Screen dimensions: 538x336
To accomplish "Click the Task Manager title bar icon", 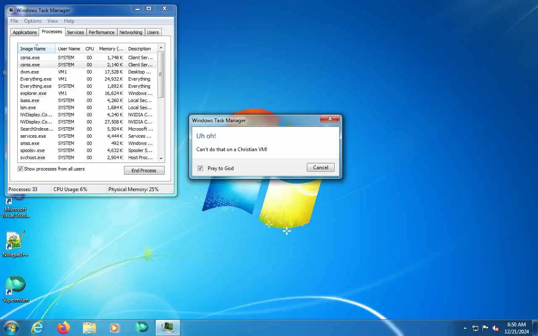I will pos(11,10).
